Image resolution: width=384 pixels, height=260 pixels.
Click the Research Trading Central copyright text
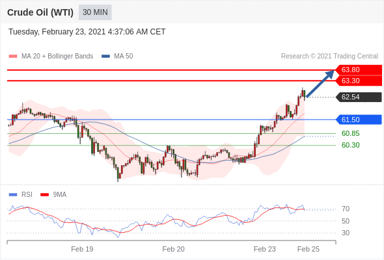pyautogui.click(x=329, y=57)
